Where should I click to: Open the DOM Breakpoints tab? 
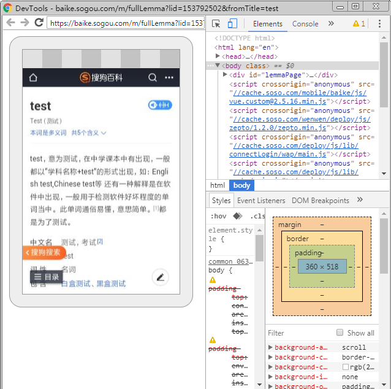tap(320, 201)
